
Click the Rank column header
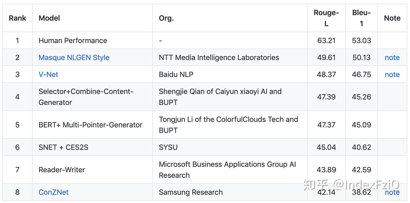[17, 18]
